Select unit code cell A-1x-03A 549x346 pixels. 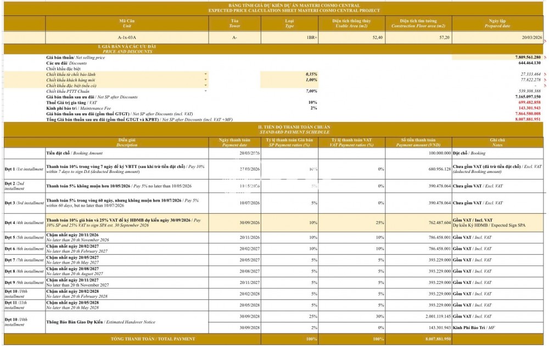(x=127, y=37)
